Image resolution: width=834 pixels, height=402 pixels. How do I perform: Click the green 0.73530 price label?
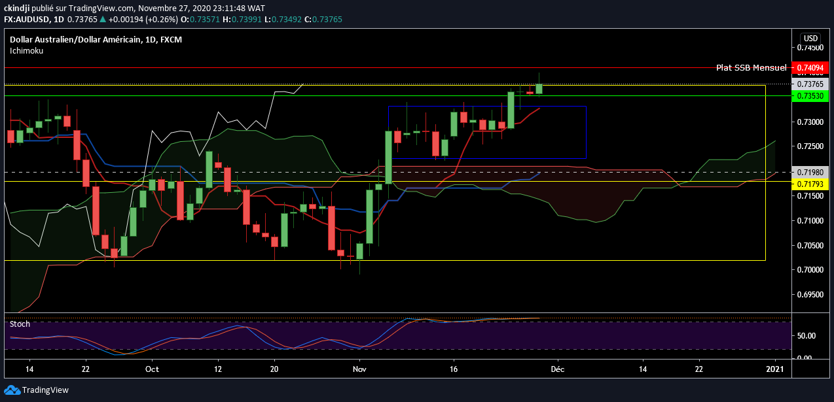pos(810,96)
